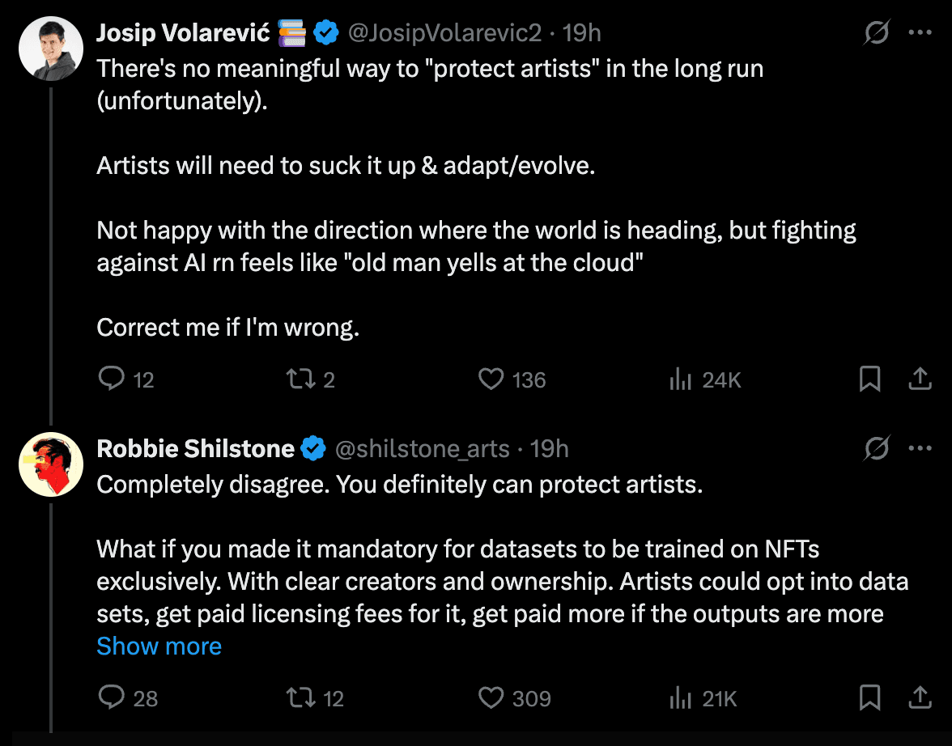Share Josip Volarević's tweet
952x746 pixels.
pos(920,379)
